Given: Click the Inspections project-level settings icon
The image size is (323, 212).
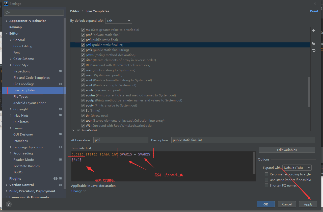Looking at the screenshot, I should 60,71.
